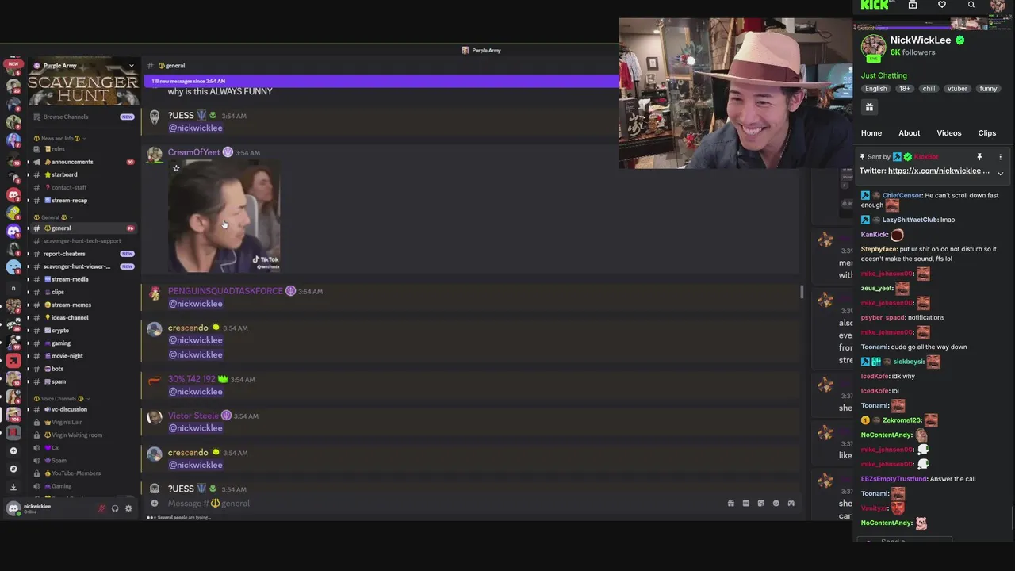Screen dimensions: 1015x571
Task: Collapse the General category
Action: [x=51, y=217]
